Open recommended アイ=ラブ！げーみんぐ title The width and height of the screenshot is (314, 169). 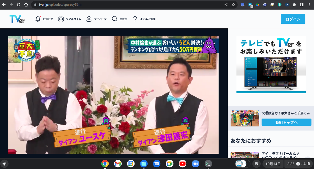pyautogui.click(x=281, y=155)
